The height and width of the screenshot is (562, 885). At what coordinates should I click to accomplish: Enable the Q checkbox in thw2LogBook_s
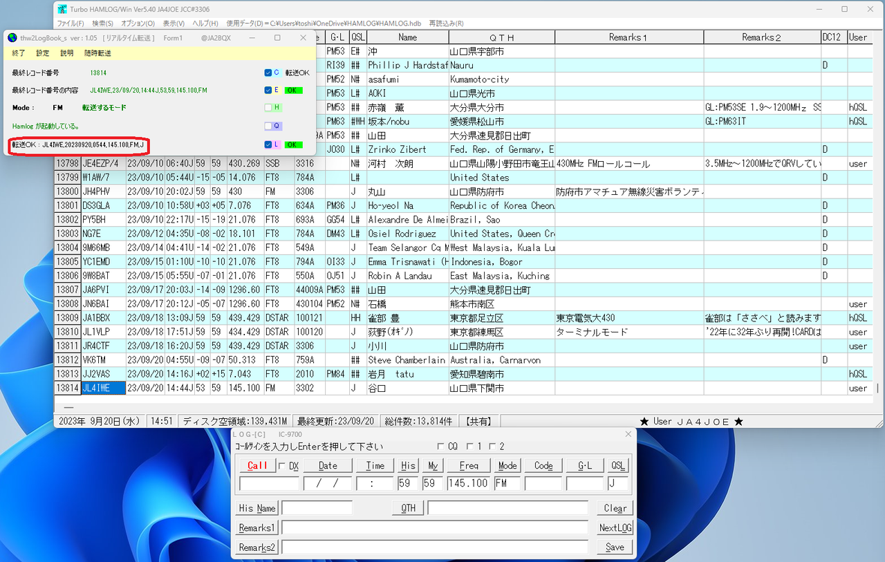[268, 126]
